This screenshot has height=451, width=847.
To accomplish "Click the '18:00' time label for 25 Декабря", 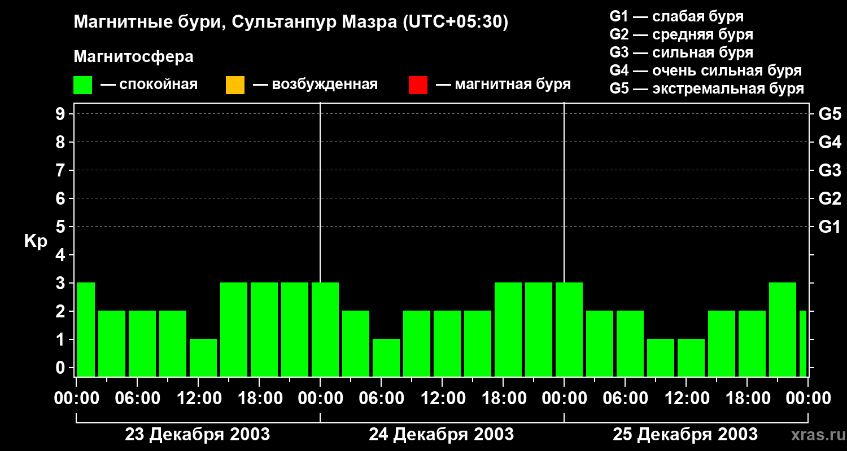I will pyautogui.click(x=747, y=399).
